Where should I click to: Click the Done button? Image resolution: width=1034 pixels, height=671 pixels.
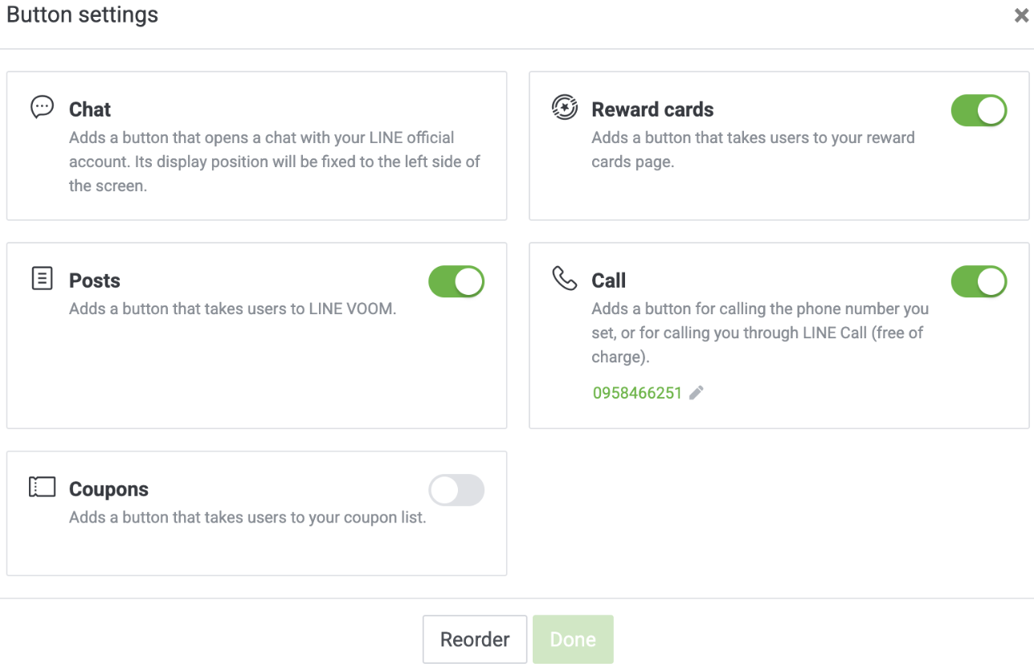[x=573, y=640]
